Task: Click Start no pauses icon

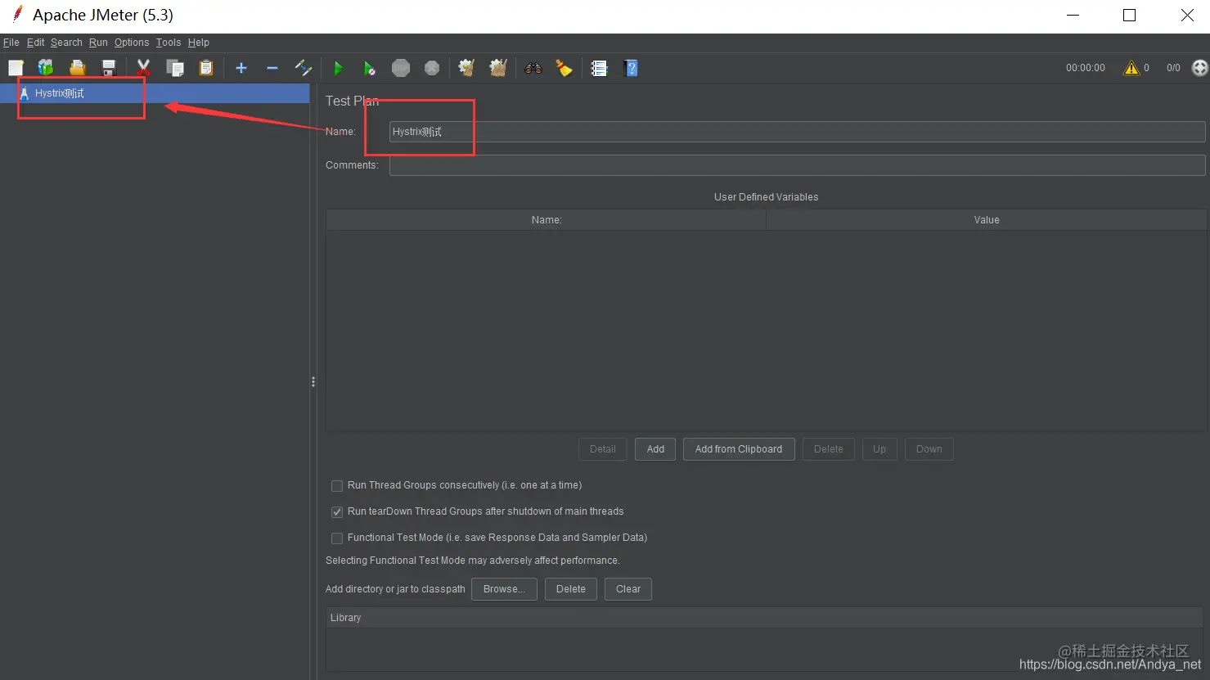Action: coord(369,68)
